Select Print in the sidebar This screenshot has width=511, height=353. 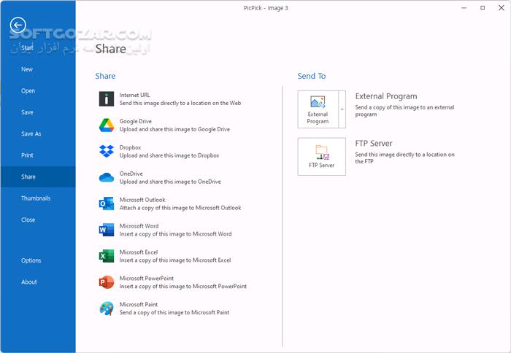[x=28, y=155]
